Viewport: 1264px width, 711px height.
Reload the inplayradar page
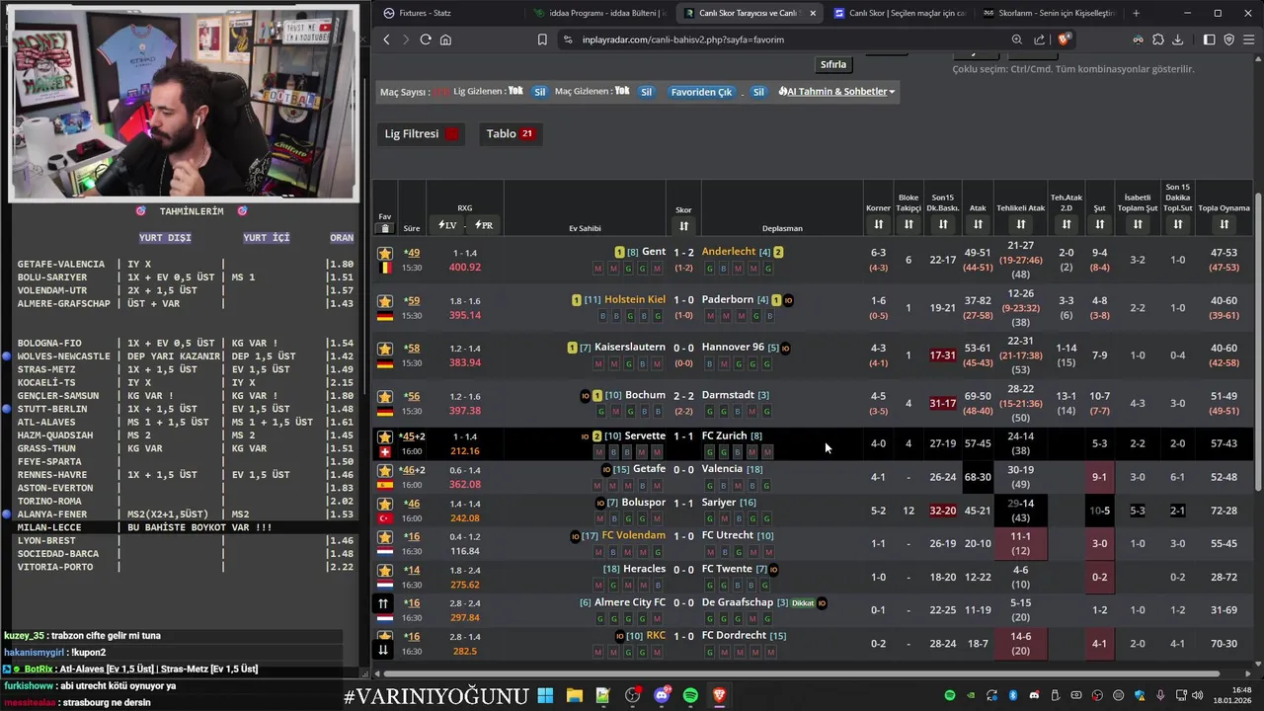click(x=426, y=39)
